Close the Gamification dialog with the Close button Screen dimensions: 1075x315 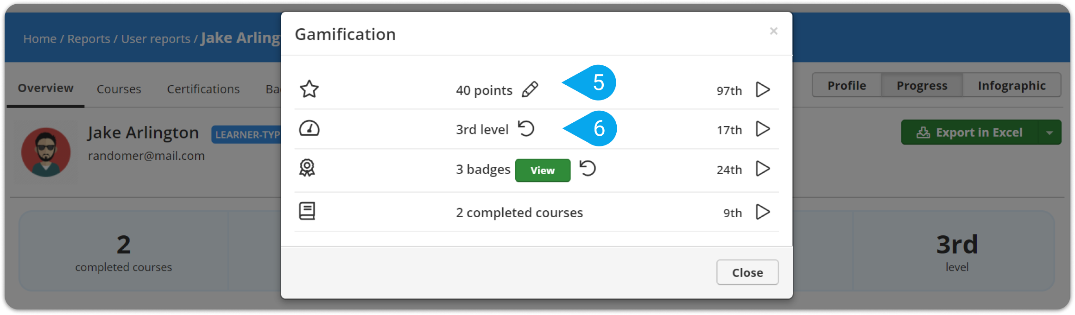pyautogui.click(x=747, y=272)
